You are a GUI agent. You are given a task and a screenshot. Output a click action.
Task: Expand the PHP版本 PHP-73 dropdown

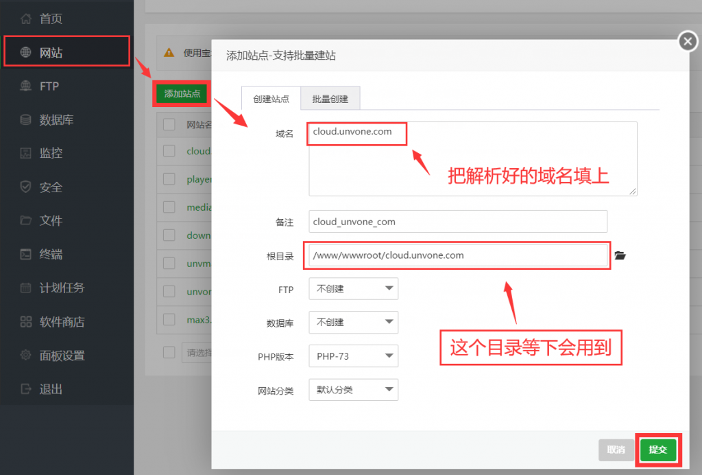pyautogui.click(x=353, y=356)
